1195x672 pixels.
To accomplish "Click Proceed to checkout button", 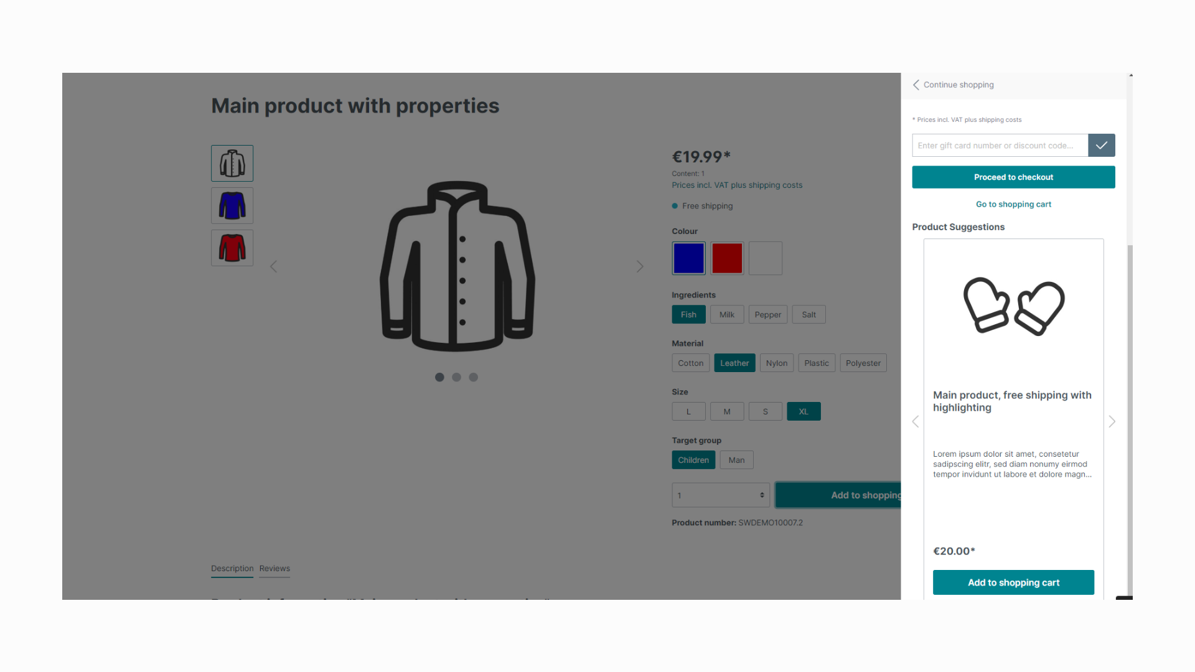I will tap(1014, 177).
